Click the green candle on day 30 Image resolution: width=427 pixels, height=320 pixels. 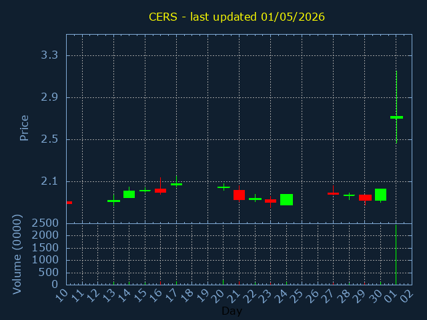(x=380, y=195)
